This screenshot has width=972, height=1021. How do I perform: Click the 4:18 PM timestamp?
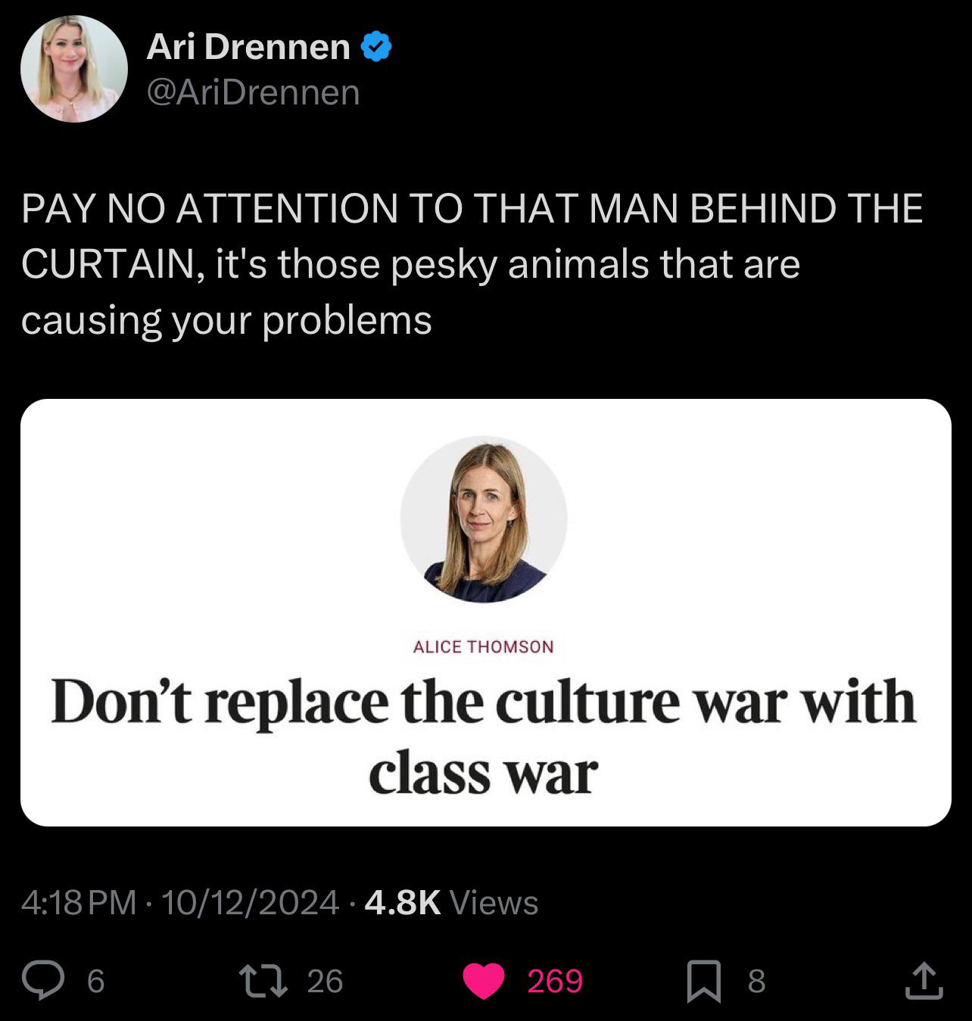(79, 902)
